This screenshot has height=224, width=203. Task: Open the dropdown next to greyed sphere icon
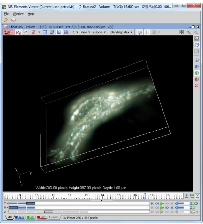(x=159, y=32)
